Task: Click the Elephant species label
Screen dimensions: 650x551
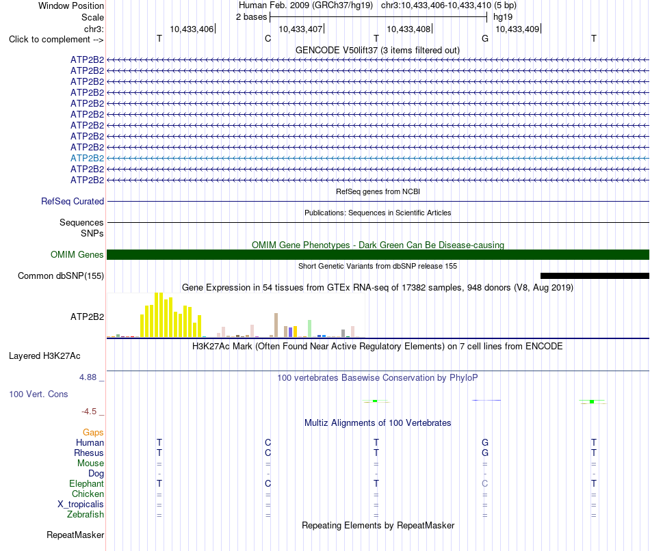Action: [x=87, y=484]
